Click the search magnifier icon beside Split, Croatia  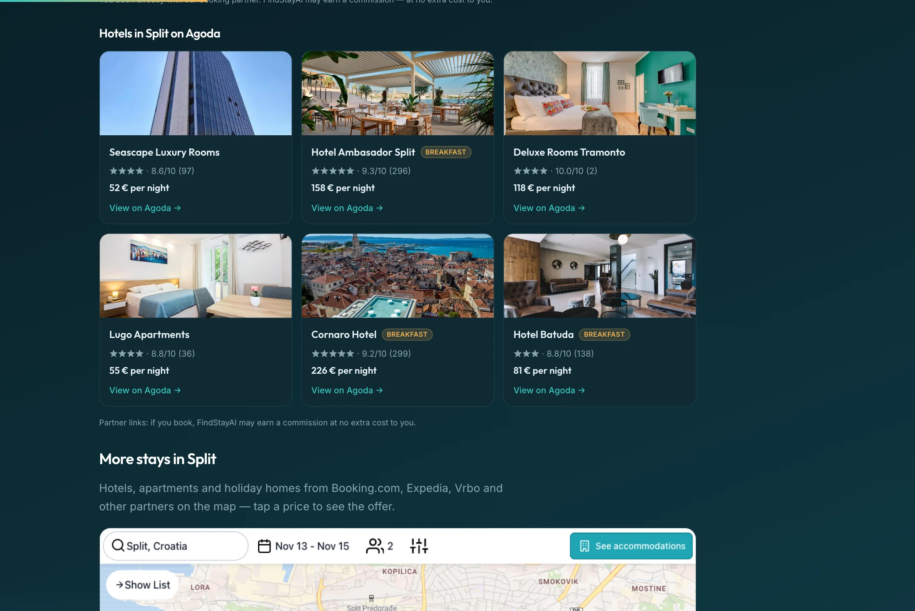[x=118, y=545]
